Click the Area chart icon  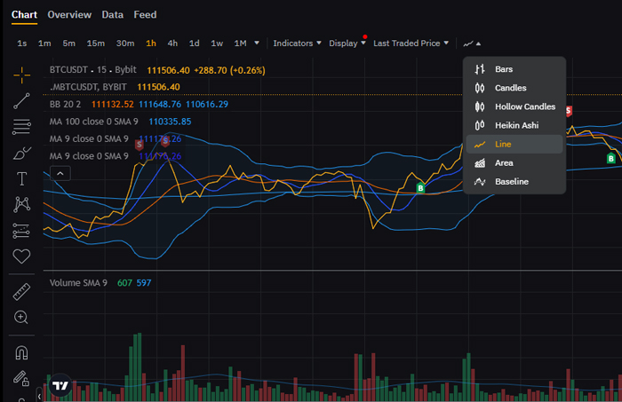click(480, 163)
